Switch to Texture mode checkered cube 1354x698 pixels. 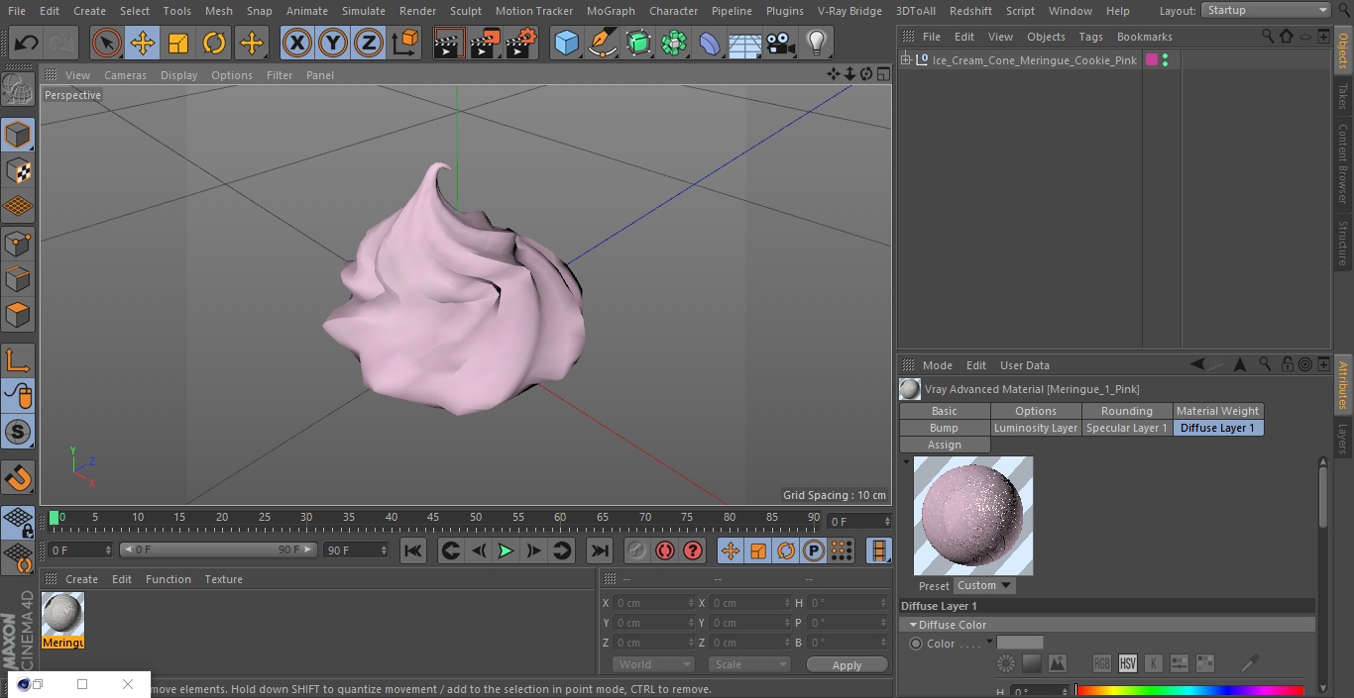click(x=18, y=170)
